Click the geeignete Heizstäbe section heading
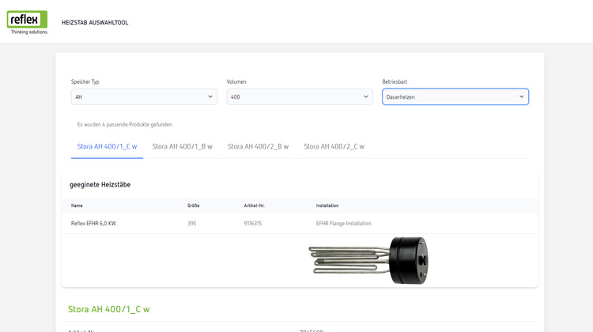Image resolution: width=593 pixels, height=332 pixels. click(x=100, y=184)
